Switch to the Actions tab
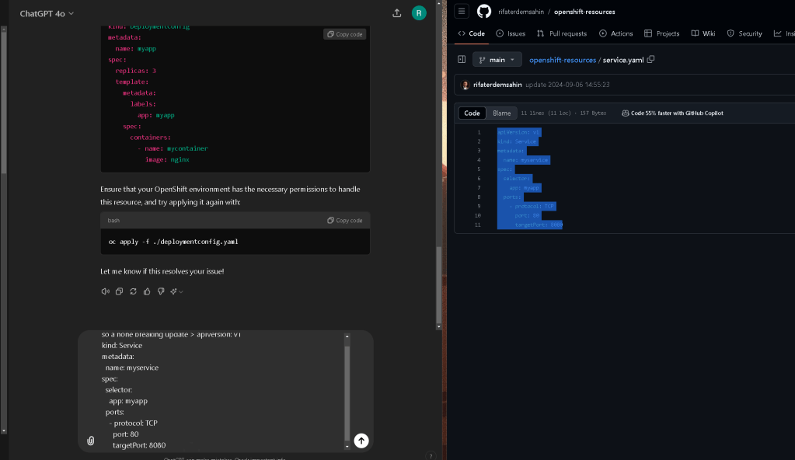The height and width of the screenshot is (460, 795). point(616,33)
